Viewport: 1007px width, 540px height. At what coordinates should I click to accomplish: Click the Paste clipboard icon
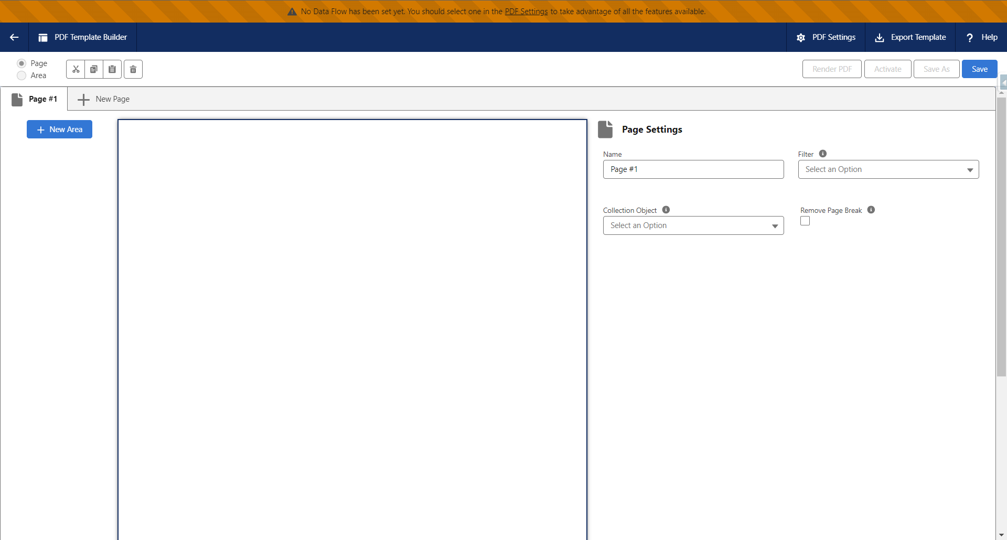(112, 69)
